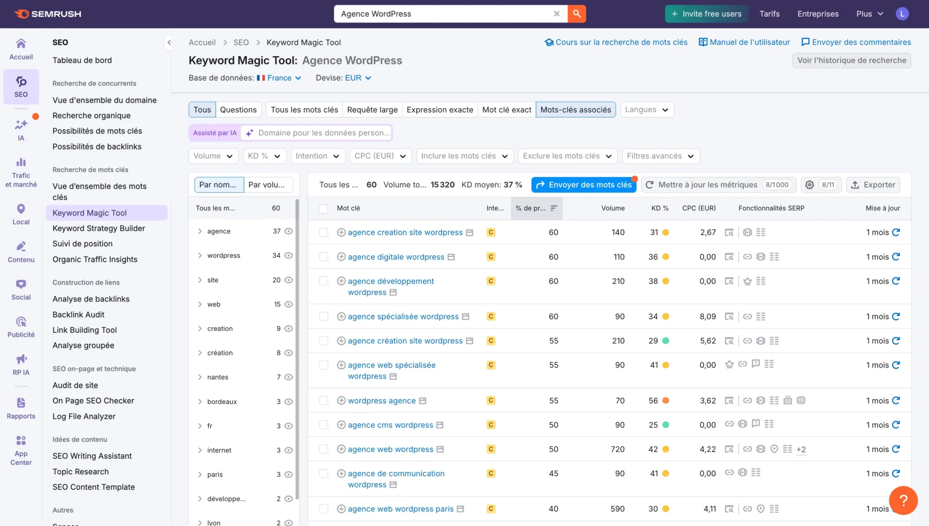
Task: Refresh metrics for agence creation site wordpress
Action: click(x=897, y=232)
